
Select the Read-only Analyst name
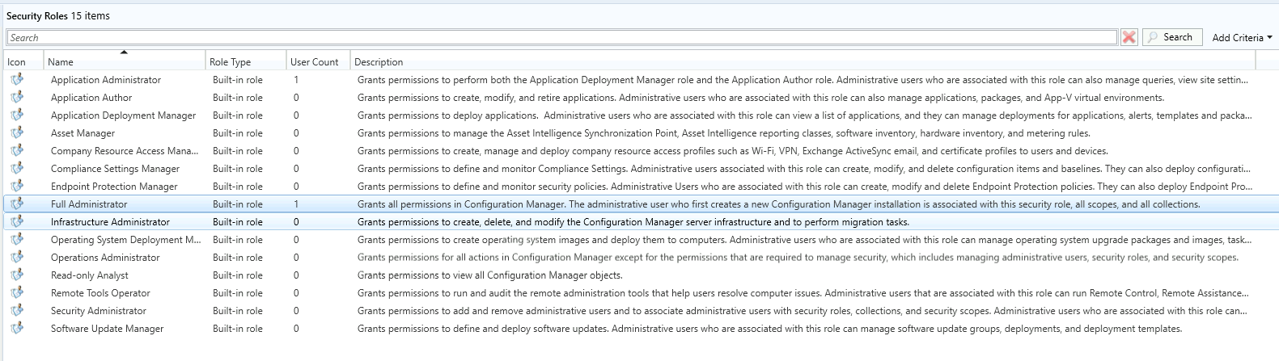click(x=90, y=275)
